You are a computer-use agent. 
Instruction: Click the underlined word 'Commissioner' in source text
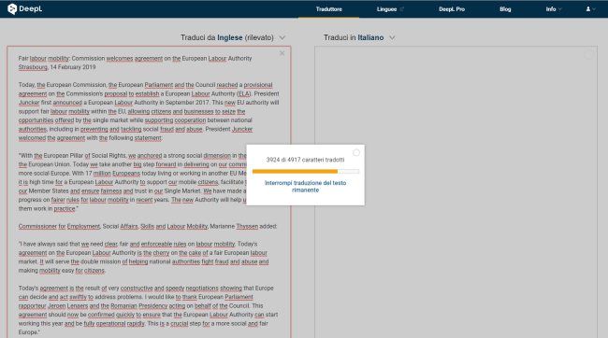pyautogui.click(x=37, y=226)
